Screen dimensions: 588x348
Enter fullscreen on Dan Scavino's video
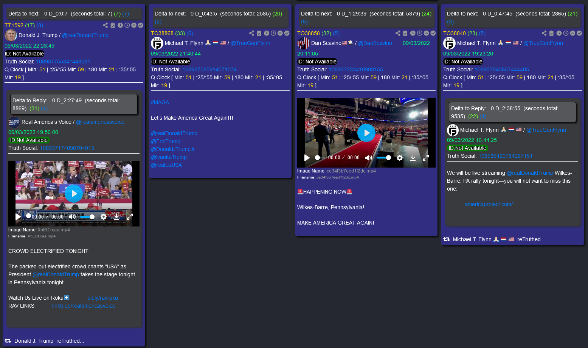coord(426,158)
